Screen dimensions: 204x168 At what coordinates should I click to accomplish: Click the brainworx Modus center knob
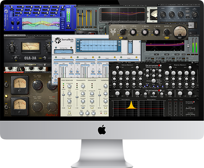(x=154, y=81)
